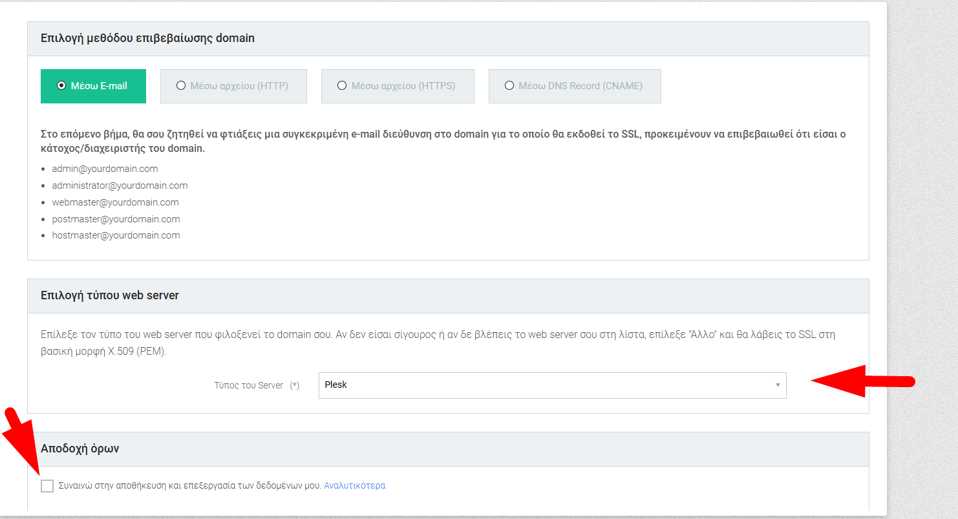Choose Μέσω αρχείου (HTTP) validation method
This screenshot has width=958, height=519.
click(x=233, y=86)
